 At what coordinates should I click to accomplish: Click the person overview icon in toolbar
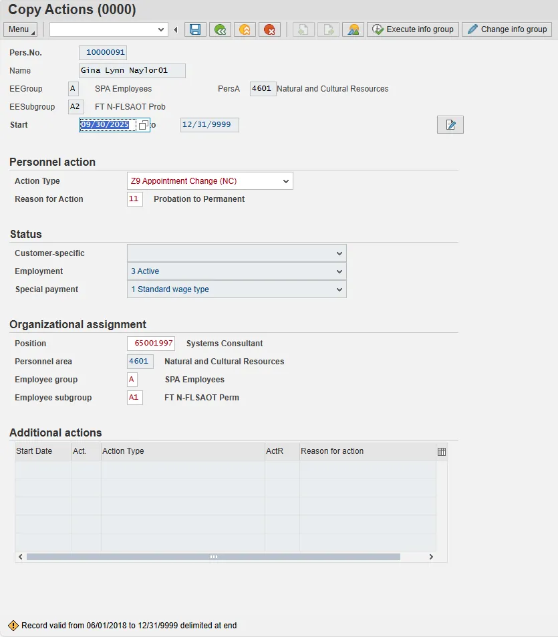353,29
